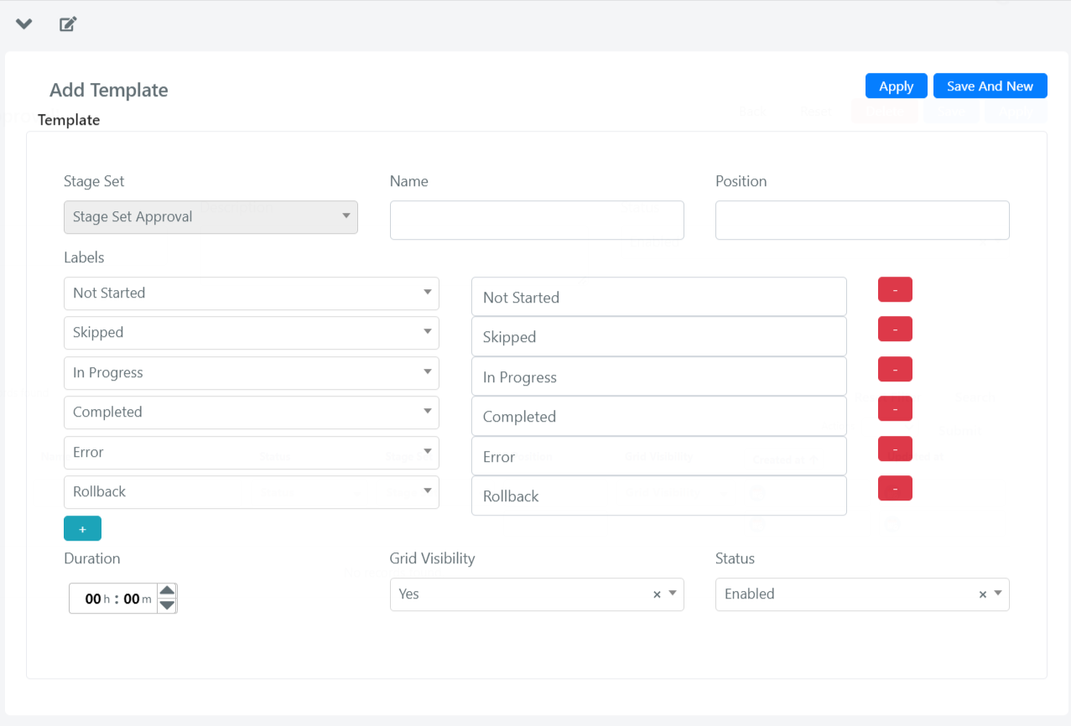This screenshot has height=726, width=1071.
Task: Click the Grid Visibility field label
Action: coord(432,558)
